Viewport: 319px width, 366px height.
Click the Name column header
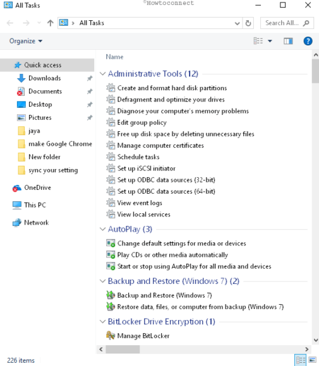(x=114, y=57)
